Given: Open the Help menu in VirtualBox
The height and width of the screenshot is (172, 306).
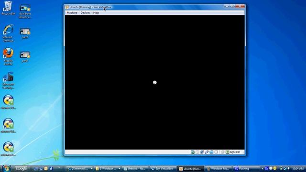Looking at the screenshot, I should [96, 13].
